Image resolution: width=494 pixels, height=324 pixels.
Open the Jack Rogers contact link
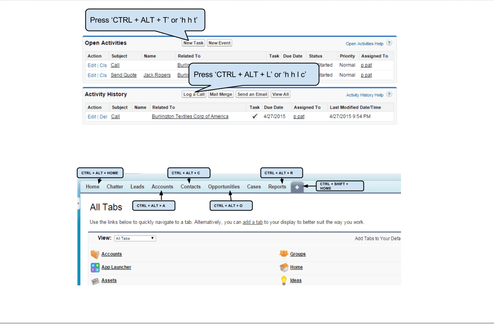(x=157, y=75)
